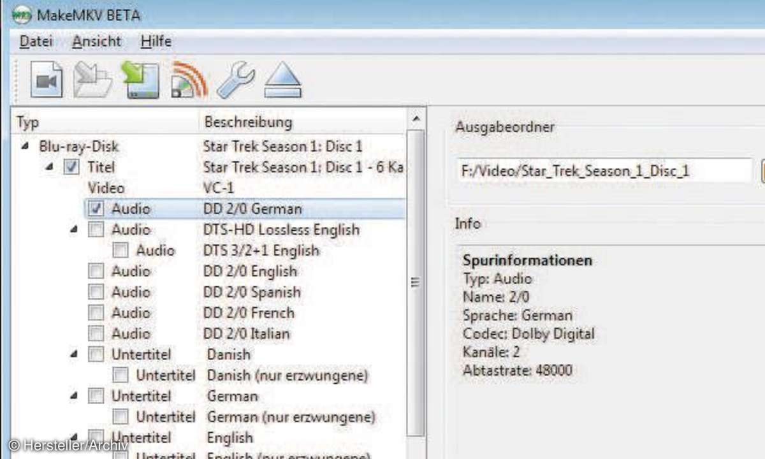Click 'Sprache: German' in info panel

(x=518, y=315)
